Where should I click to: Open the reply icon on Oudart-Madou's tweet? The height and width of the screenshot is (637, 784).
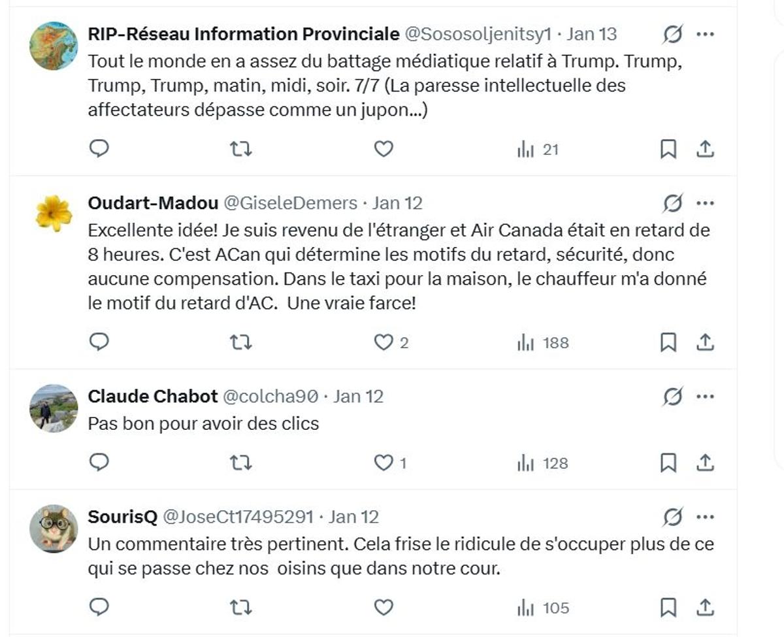click(x=99, y=340)
